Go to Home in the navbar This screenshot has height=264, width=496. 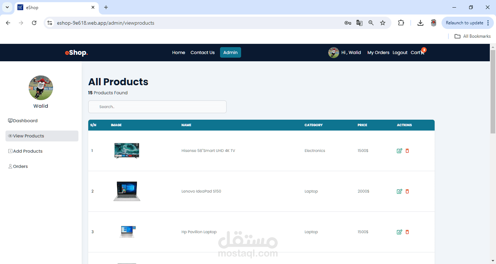pyautogui.click(x=179, y=53)
